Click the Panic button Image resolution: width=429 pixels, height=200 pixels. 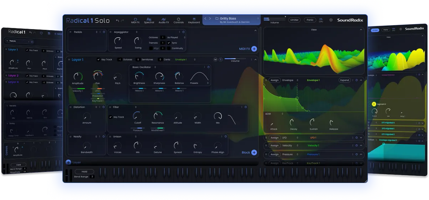310,20
